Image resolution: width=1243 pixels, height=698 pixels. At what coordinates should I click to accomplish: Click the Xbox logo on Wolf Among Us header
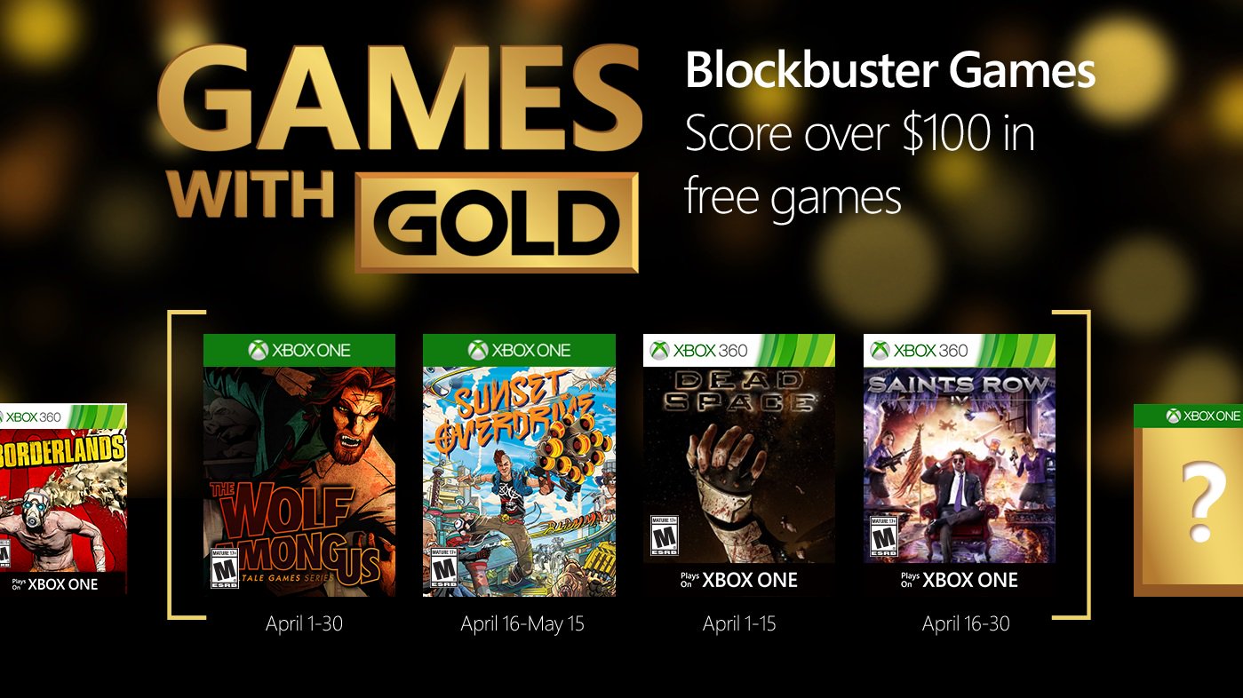pyautogui.click(x=259, y=350)
